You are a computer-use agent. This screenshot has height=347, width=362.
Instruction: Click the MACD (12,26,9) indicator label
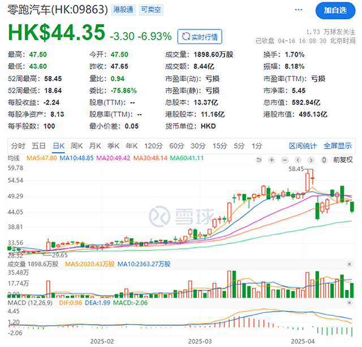coord(30,303)
